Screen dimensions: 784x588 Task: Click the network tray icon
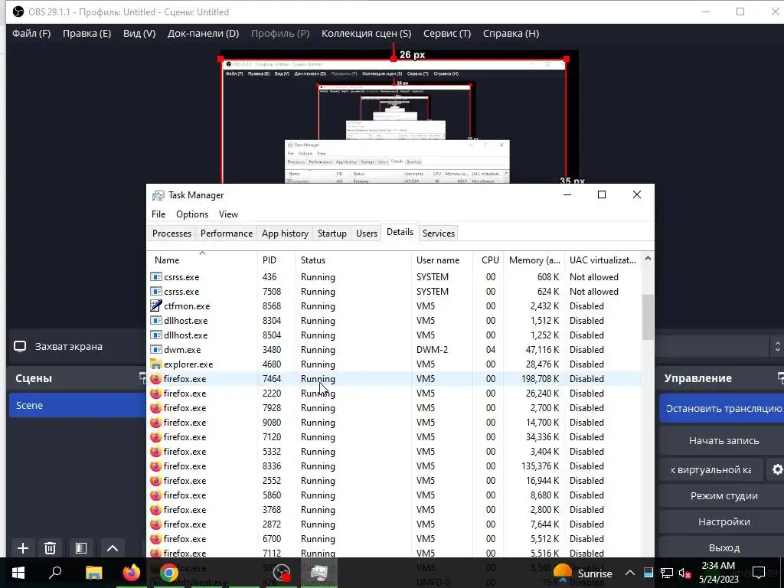(667, 573)
